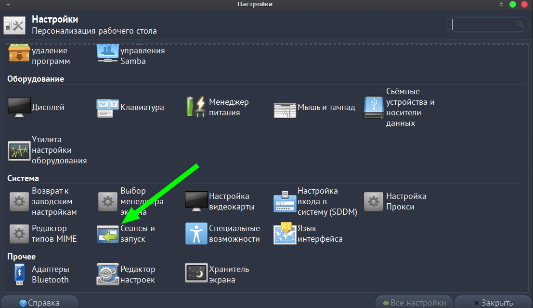The height and width of the screenshot is (308, 533).
Task: Open Специальные возможности accessibility icon
Action: pos(196,234)
